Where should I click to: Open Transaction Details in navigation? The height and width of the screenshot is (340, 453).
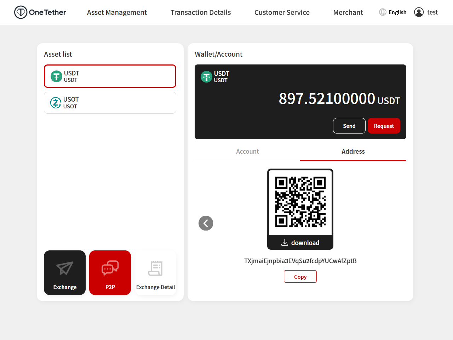201,12
